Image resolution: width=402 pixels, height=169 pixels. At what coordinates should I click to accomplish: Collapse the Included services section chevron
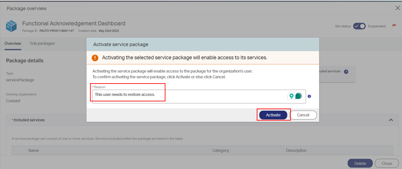[x=391, y=120]
